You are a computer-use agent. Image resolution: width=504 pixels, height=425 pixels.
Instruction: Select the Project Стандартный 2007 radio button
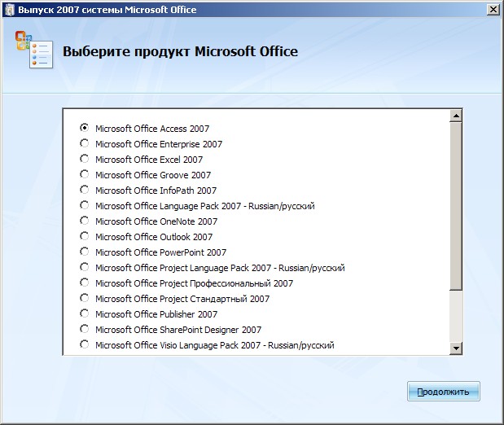pyautogui.click(x=84, y=298)
